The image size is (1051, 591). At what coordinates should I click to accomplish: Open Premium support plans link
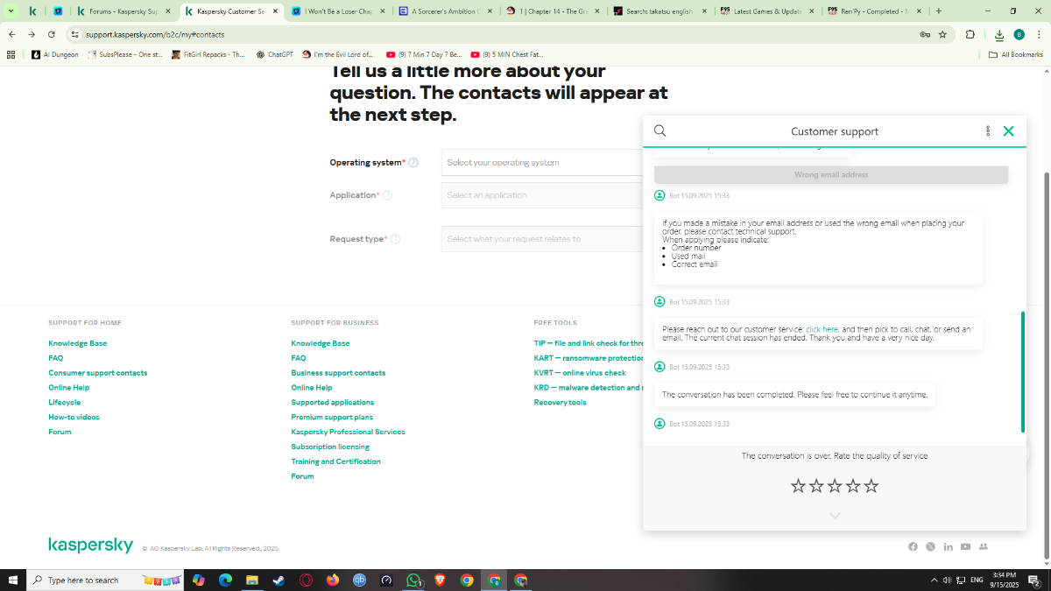coord(332,418)
